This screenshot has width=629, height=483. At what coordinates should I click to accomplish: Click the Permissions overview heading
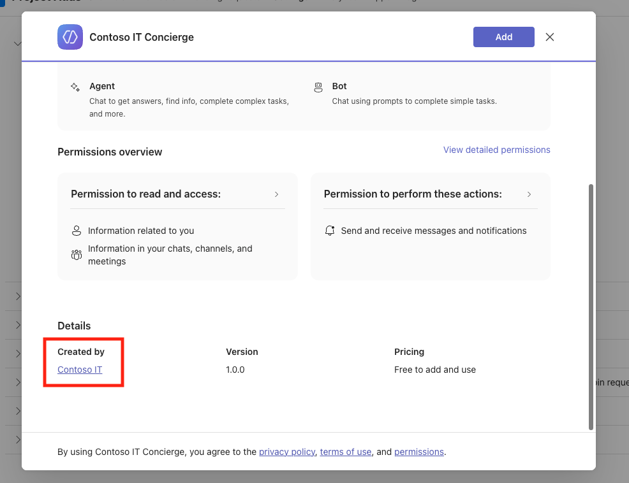[x=110, y=152]
